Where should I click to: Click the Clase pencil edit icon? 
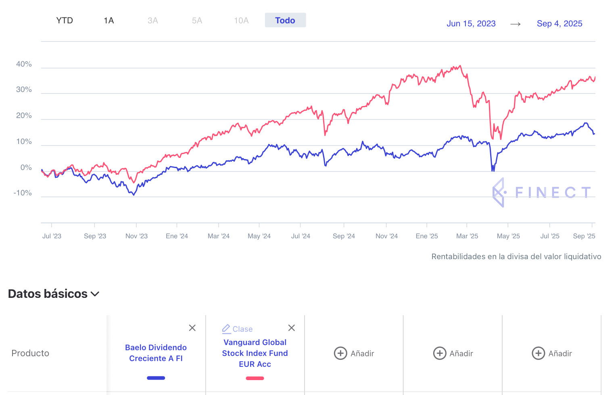point(226,329)
